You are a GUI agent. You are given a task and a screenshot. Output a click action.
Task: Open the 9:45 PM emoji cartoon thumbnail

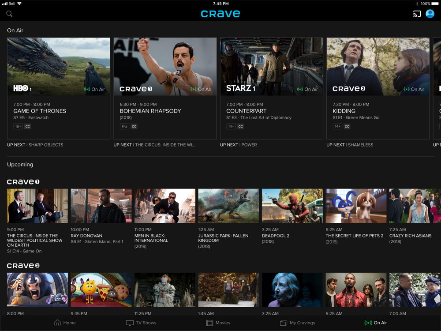click(x=101, y=290)
